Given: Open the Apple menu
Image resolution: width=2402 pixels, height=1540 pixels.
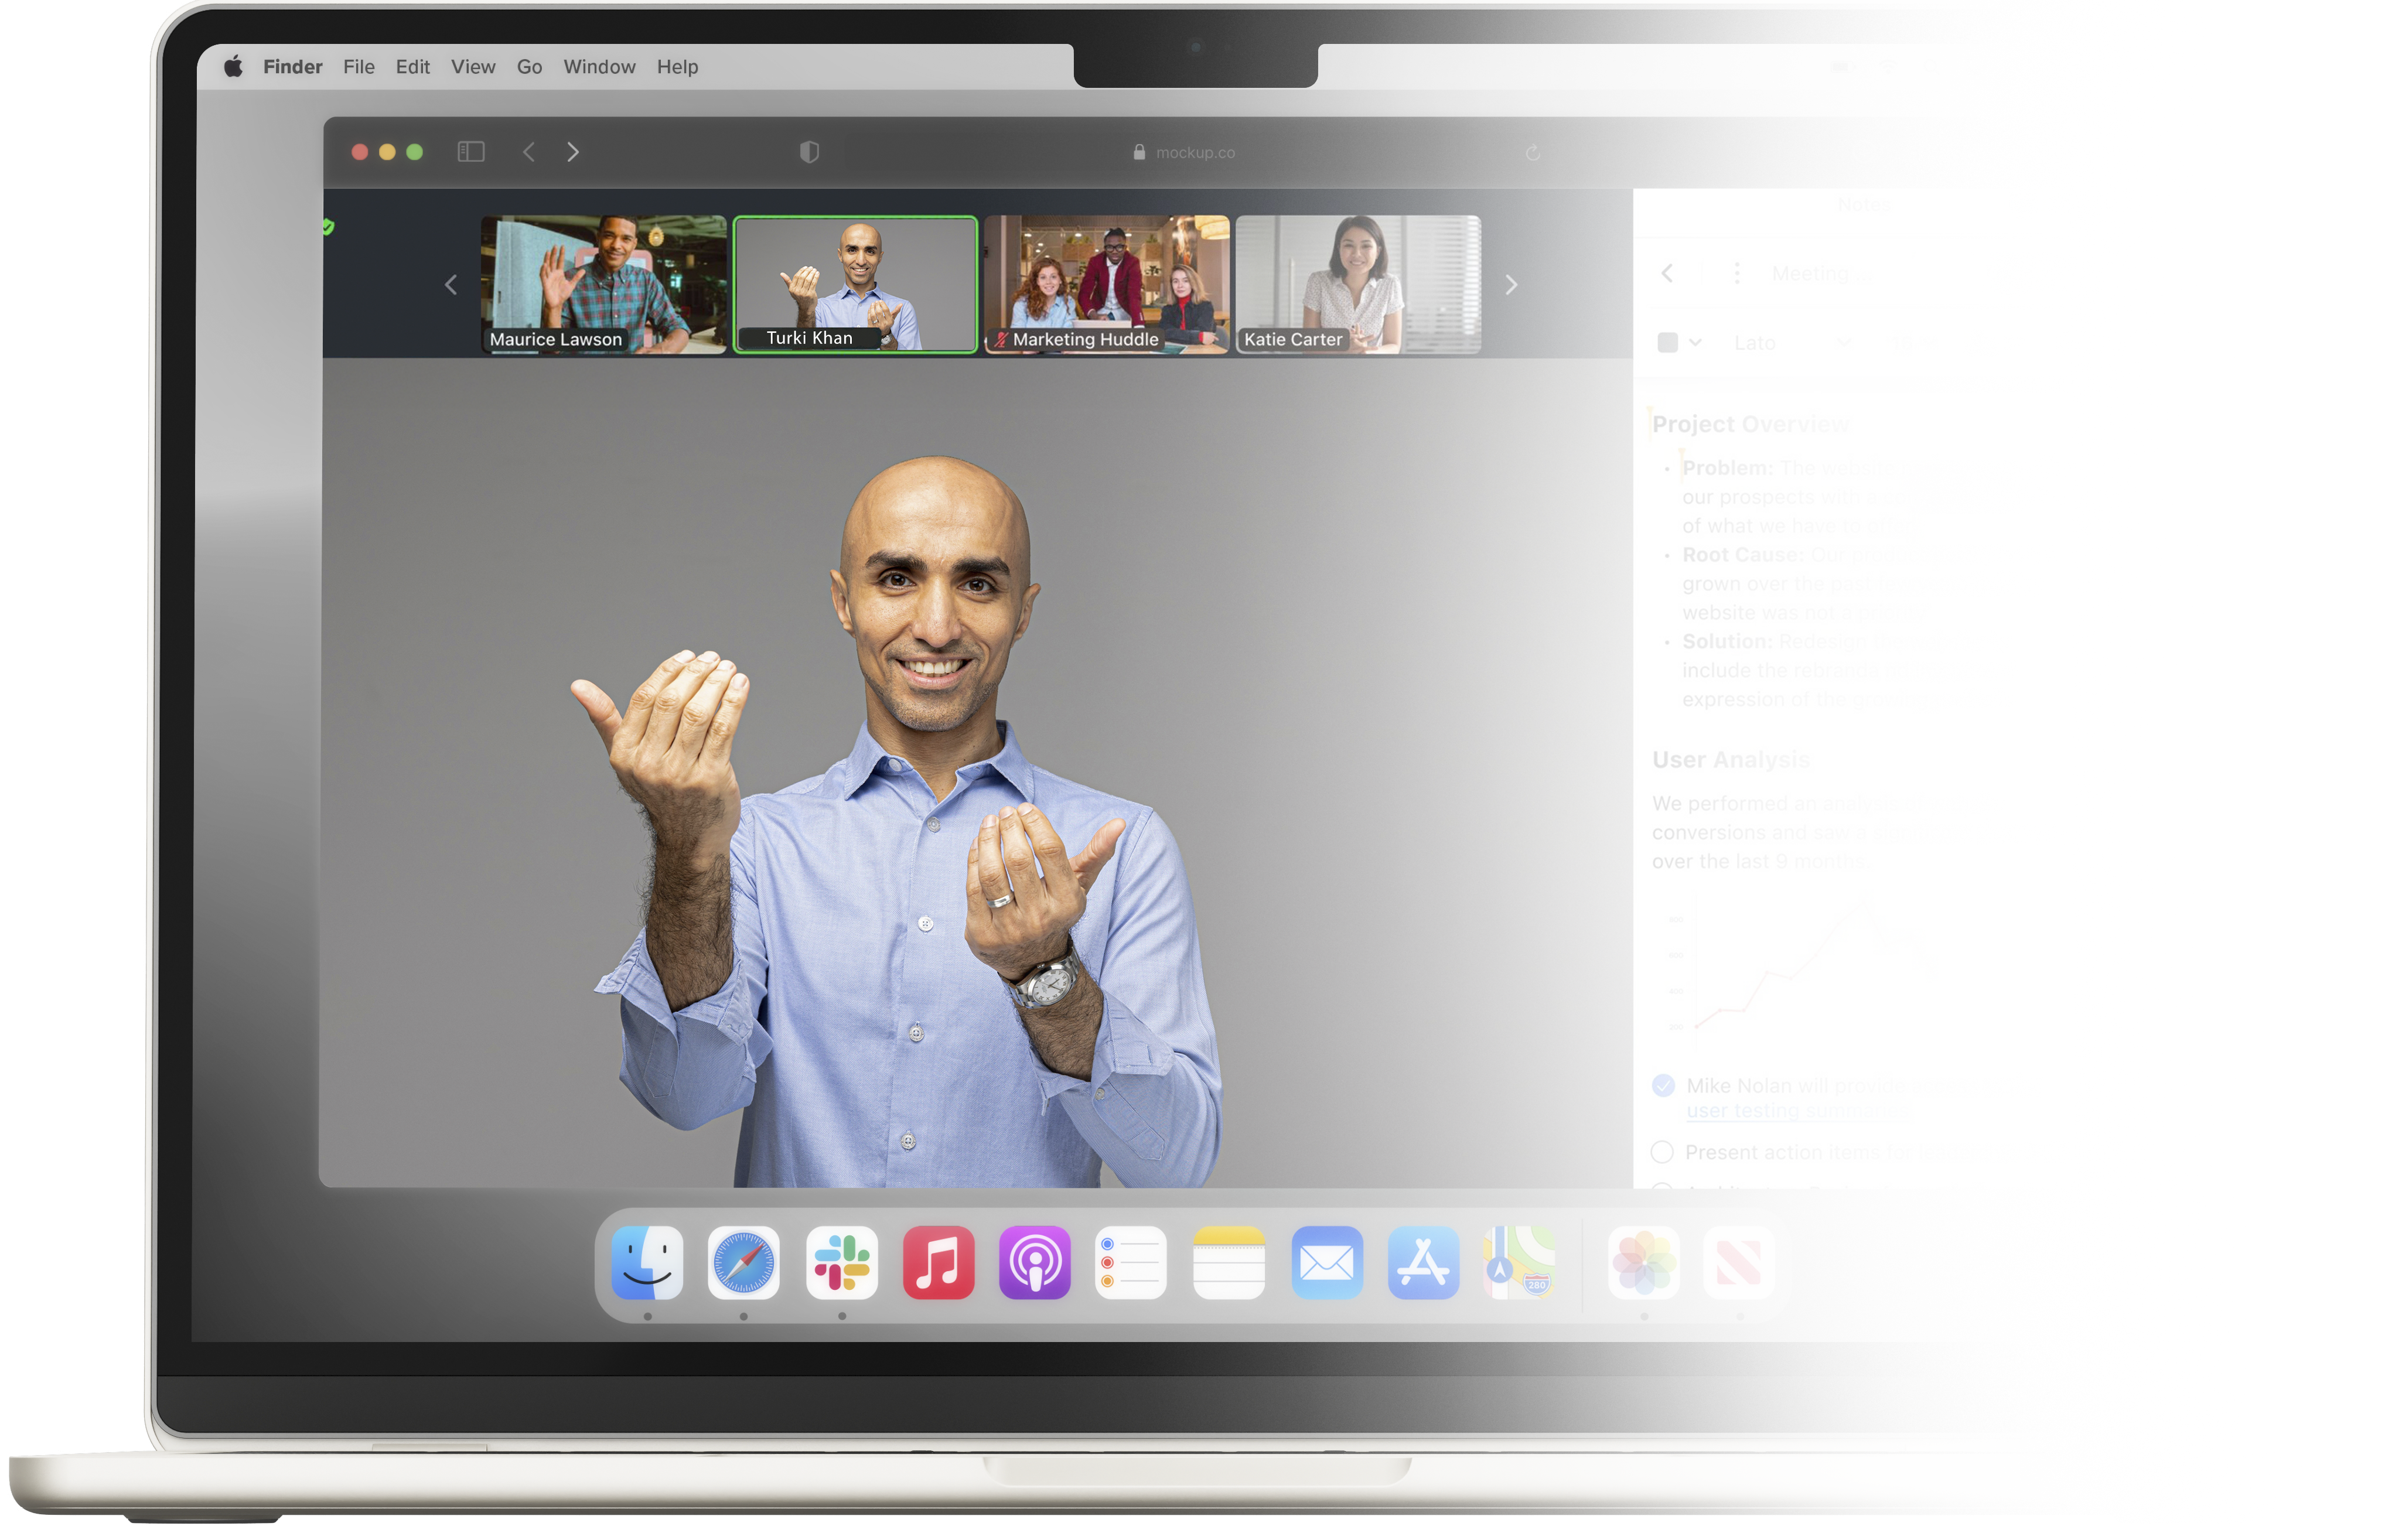Looking at the screenshot, I should click(x=233, y=67).
